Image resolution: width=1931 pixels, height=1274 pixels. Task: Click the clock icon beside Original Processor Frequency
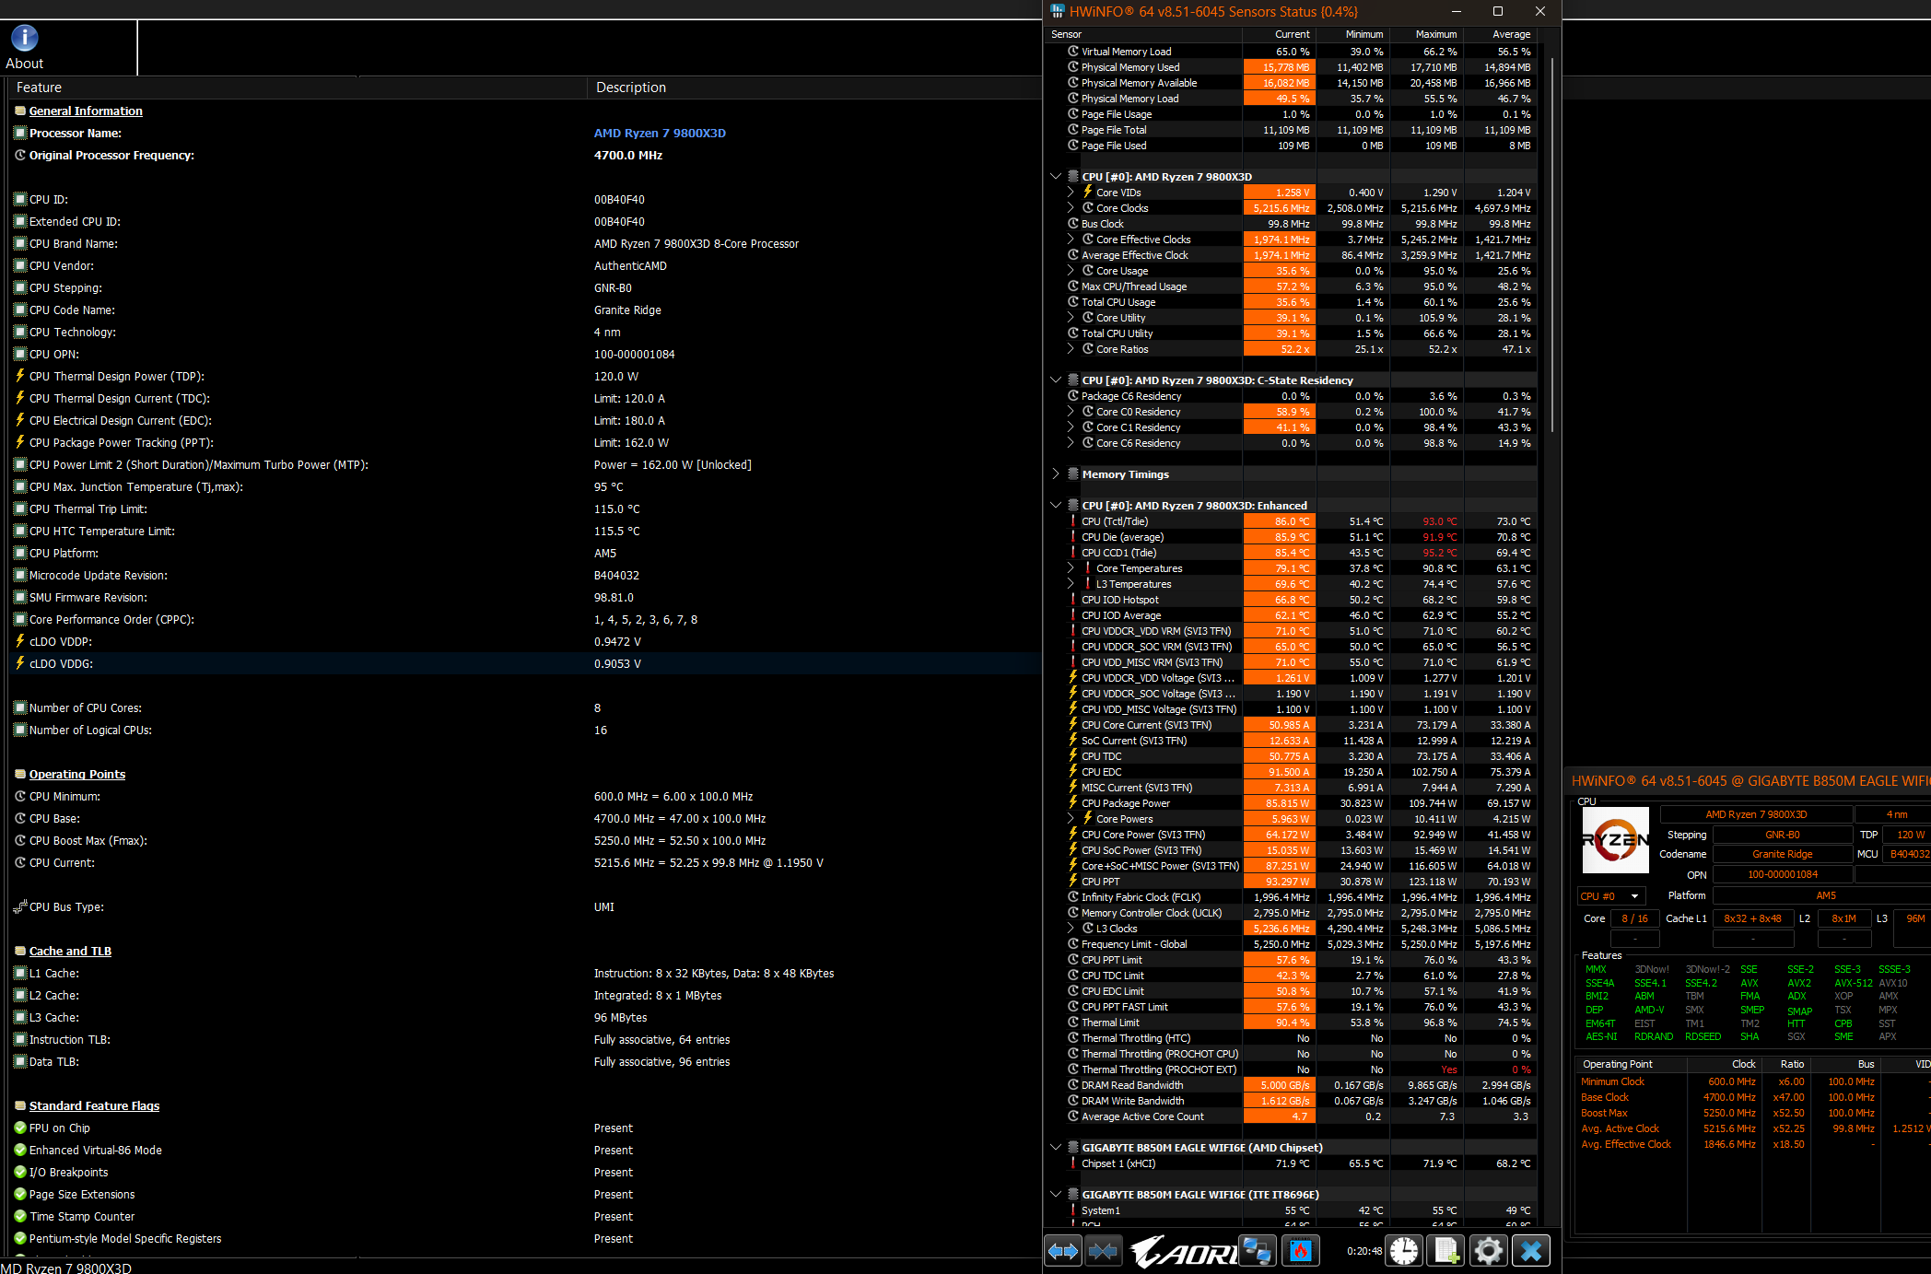click(x=20, y=156)
